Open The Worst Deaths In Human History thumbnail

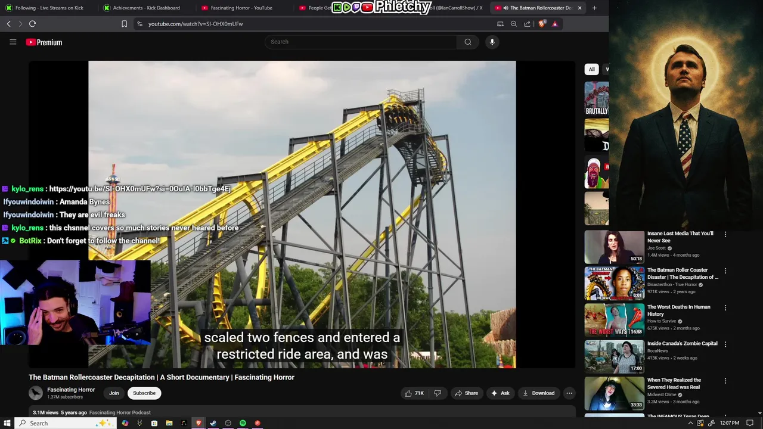click(614, 320)
